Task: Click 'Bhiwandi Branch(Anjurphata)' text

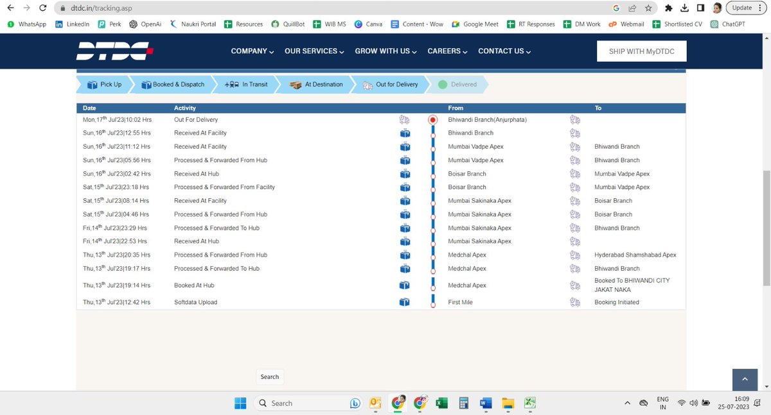Action: tap(487, 119)
